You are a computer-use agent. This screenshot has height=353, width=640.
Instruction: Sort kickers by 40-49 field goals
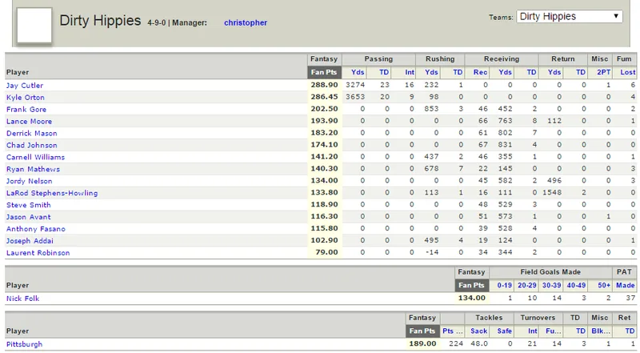pos(576,285)
